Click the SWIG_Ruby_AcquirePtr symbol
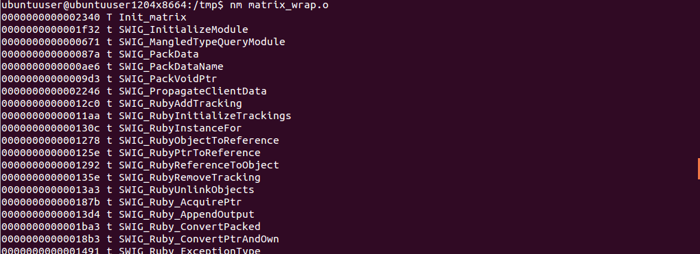This screenshot has width=700, height=254. pos(180,202)
